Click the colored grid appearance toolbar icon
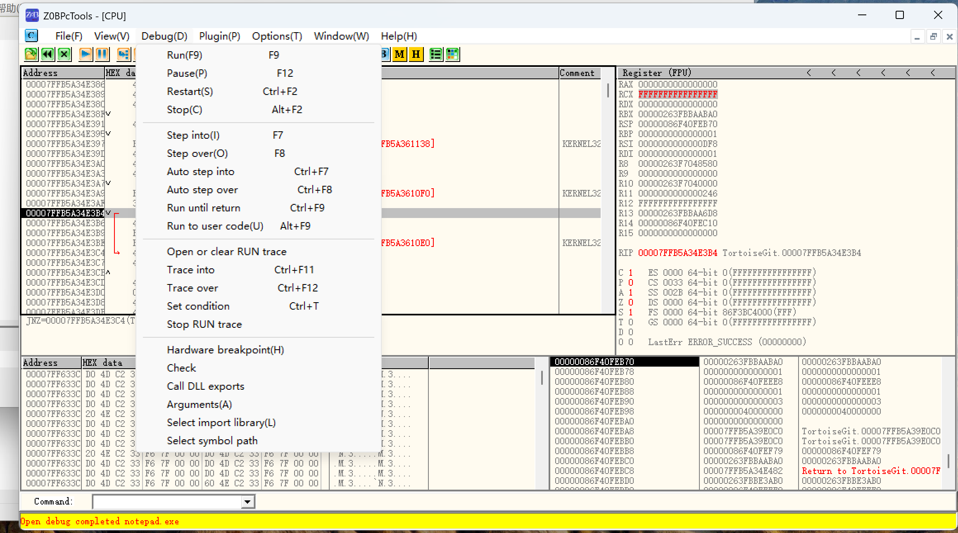Viewport: 958px width, 533px height. (452, 54)
